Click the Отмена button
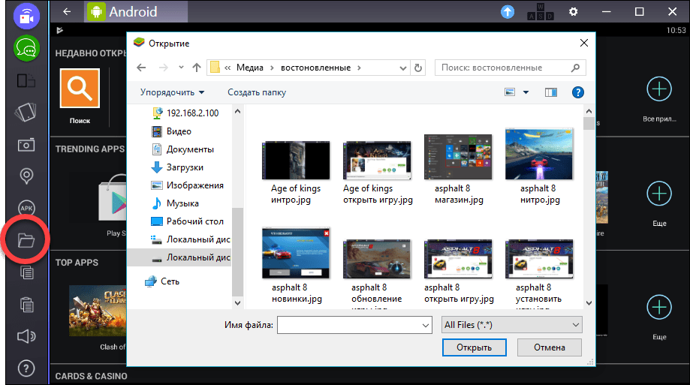The height and width of the screenshot is (385, 690). pyautogui.click(x=549, y=347)
